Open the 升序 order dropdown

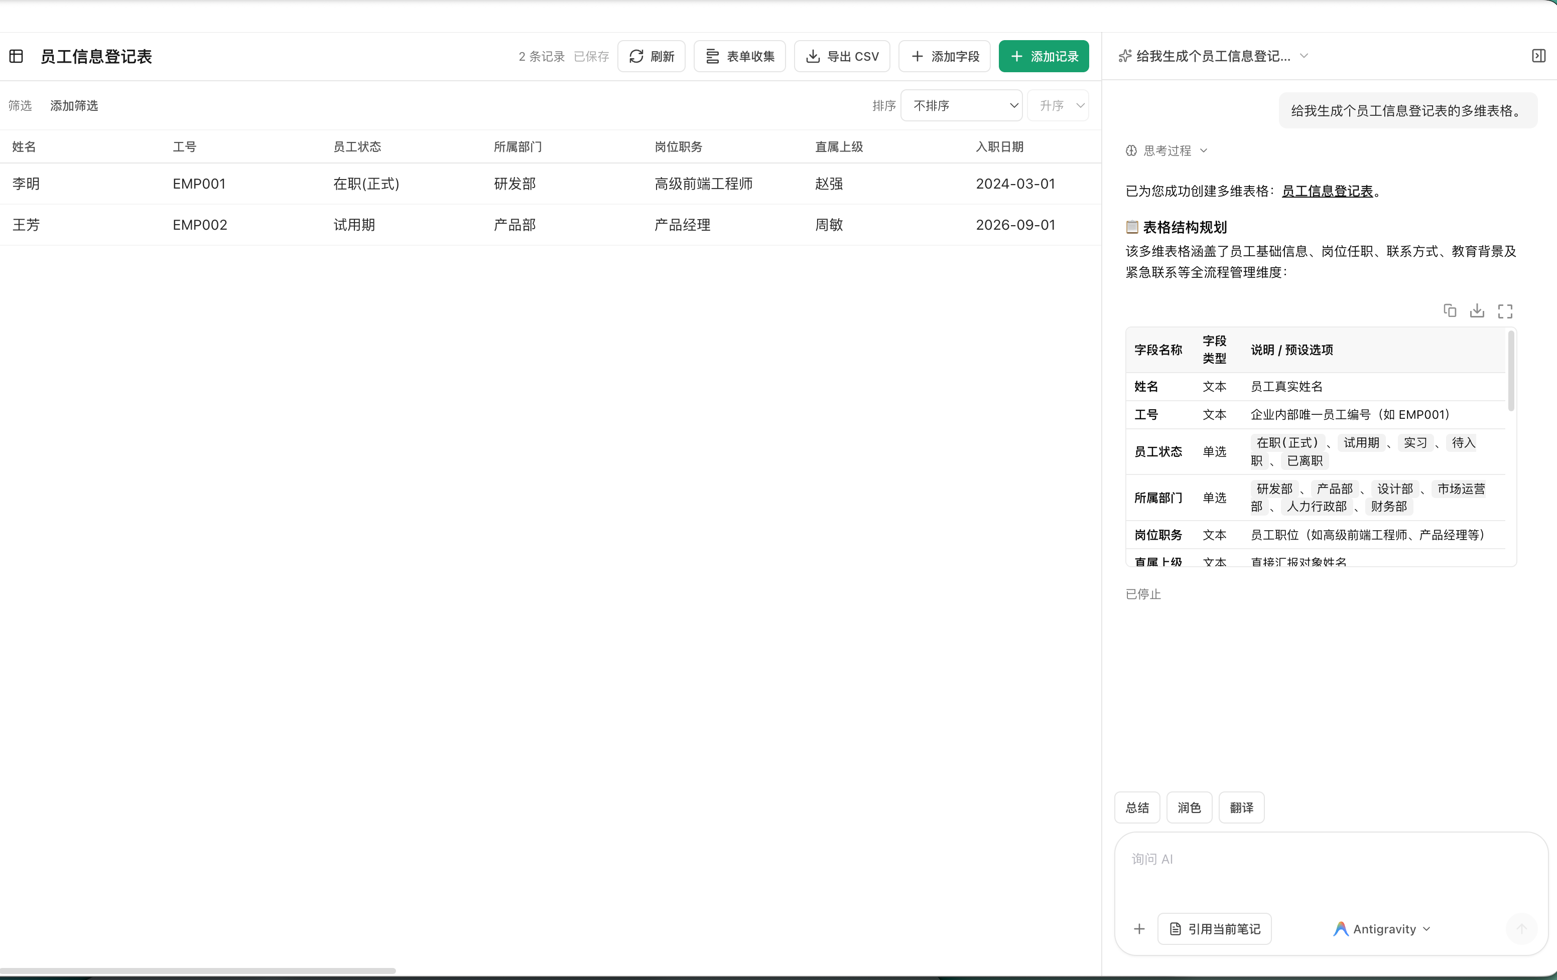pos(1059,105)
